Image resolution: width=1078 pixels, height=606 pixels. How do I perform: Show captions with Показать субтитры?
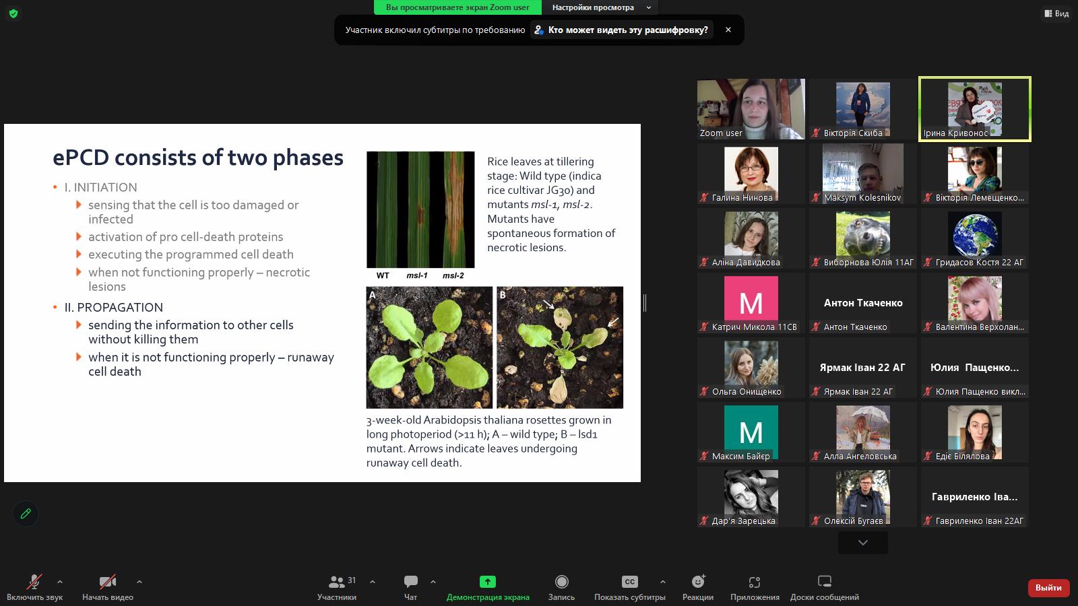coord(630,587)
